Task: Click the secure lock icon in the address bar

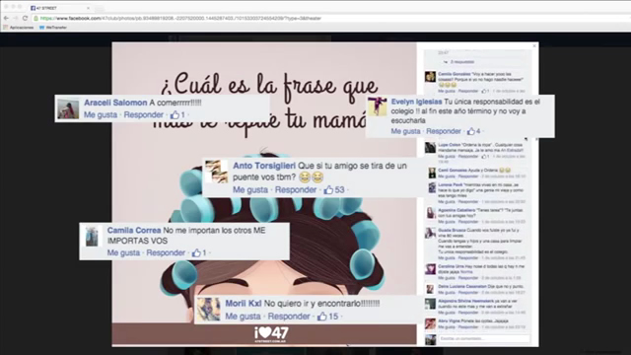Action: click(x=35, y=18)
